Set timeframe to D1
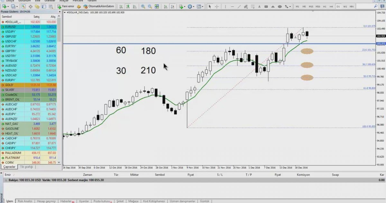The image size is (386, 203). [338, 6]
